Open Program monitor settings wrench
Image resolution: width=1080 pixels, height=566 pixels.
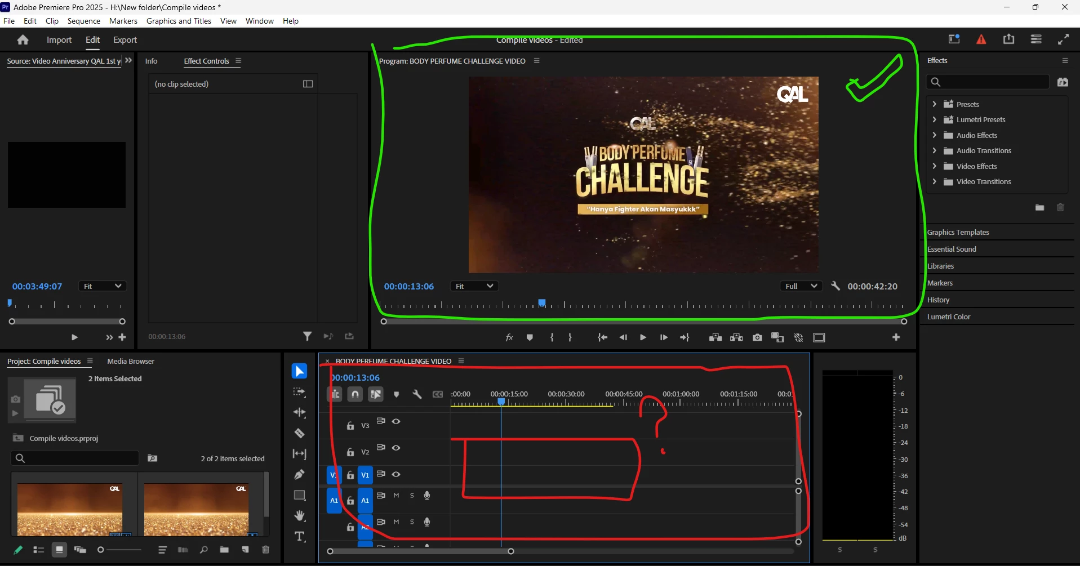835,286
